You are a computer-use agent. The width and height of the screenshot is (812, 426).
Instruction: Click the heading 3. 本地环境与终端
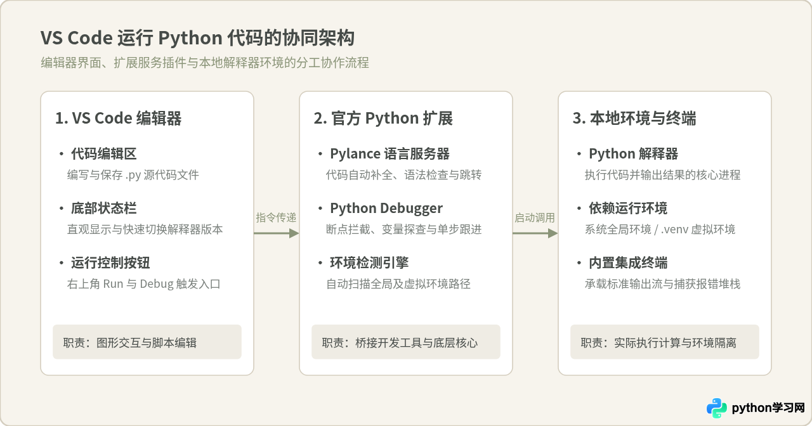[x=634, y=118]
